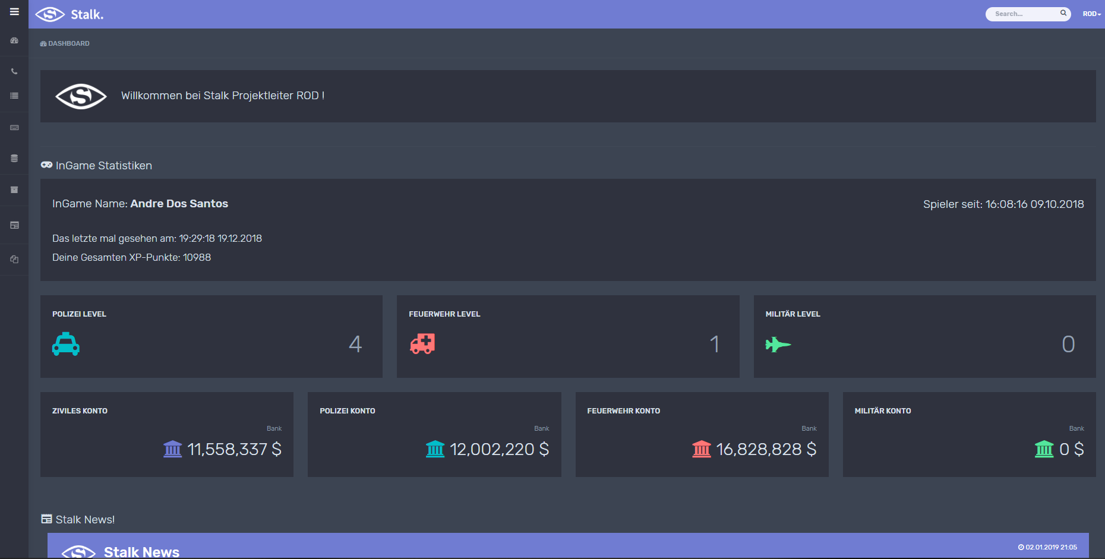Click the Polizei Level police car icon
The width and height of the screenshot is (1105, 559).
coord(66,344)
